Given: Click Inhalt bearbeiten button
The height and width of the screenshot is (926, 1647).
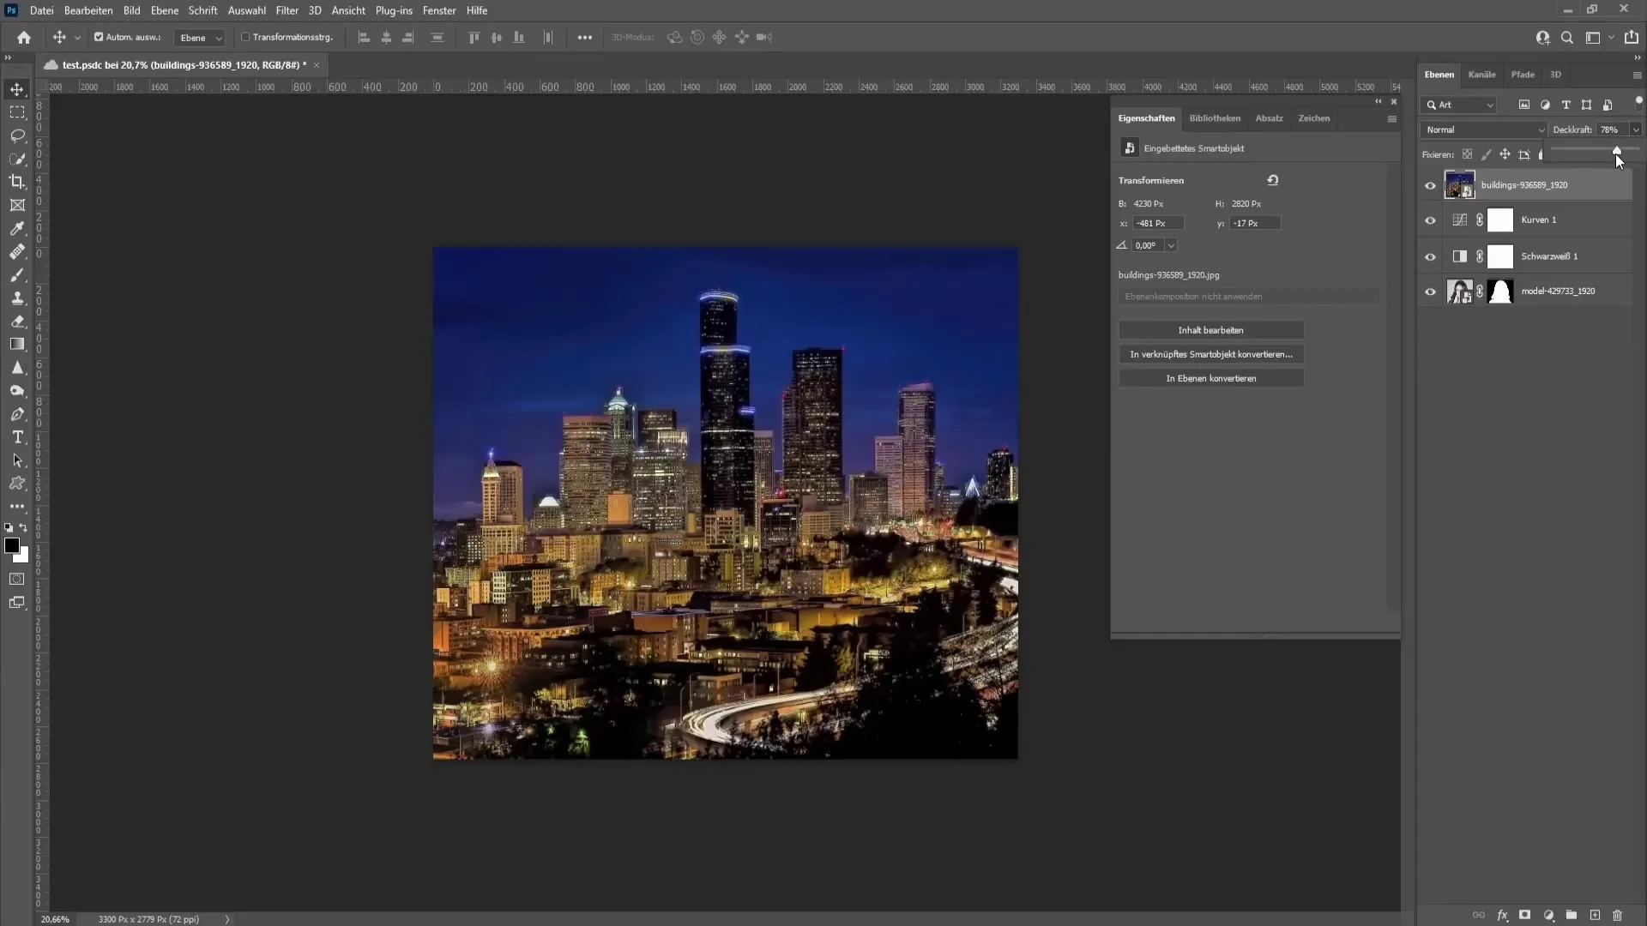Looking at the screenshot, I should pyautogui.click(x=1211, y=329).
